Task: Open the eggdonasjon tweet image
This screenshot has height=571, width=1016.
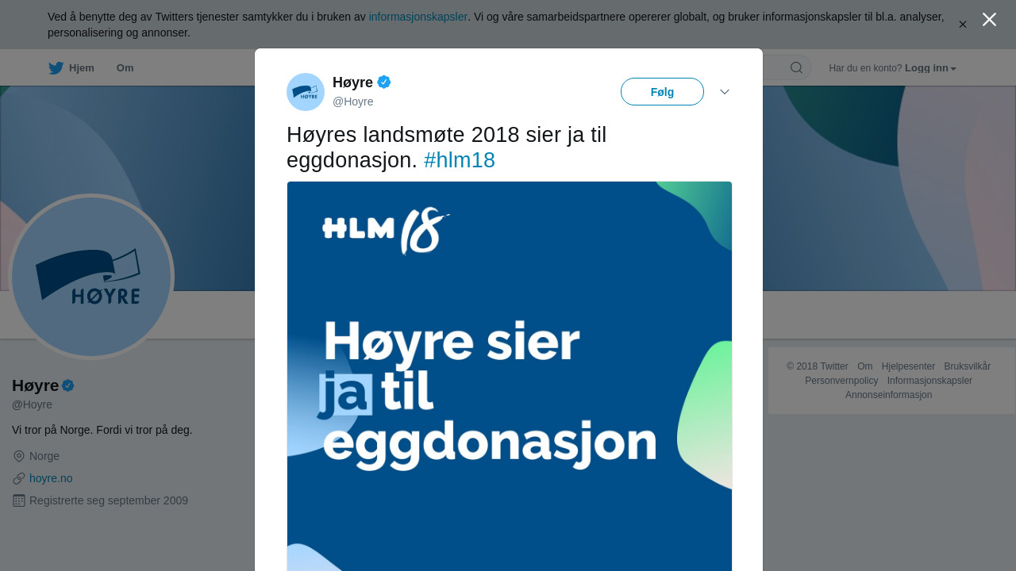Action: [510, 376]
